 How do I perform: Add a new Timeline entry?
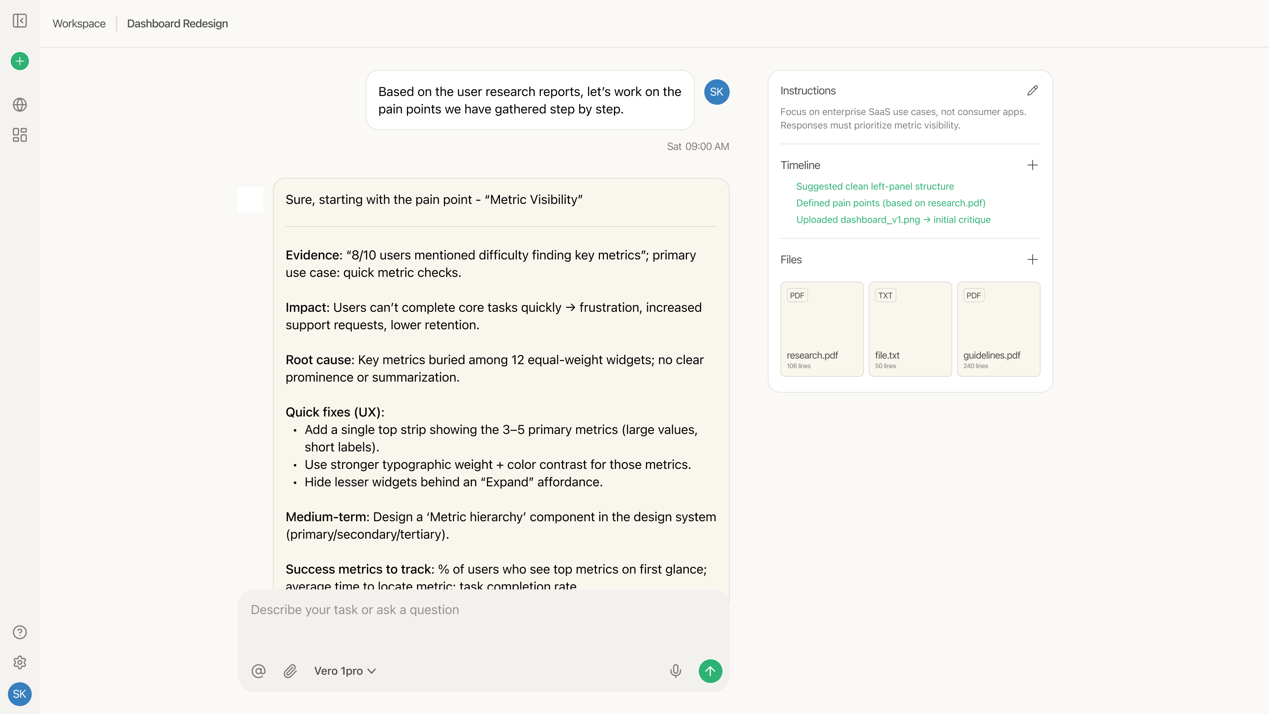tap(1033, 165)
